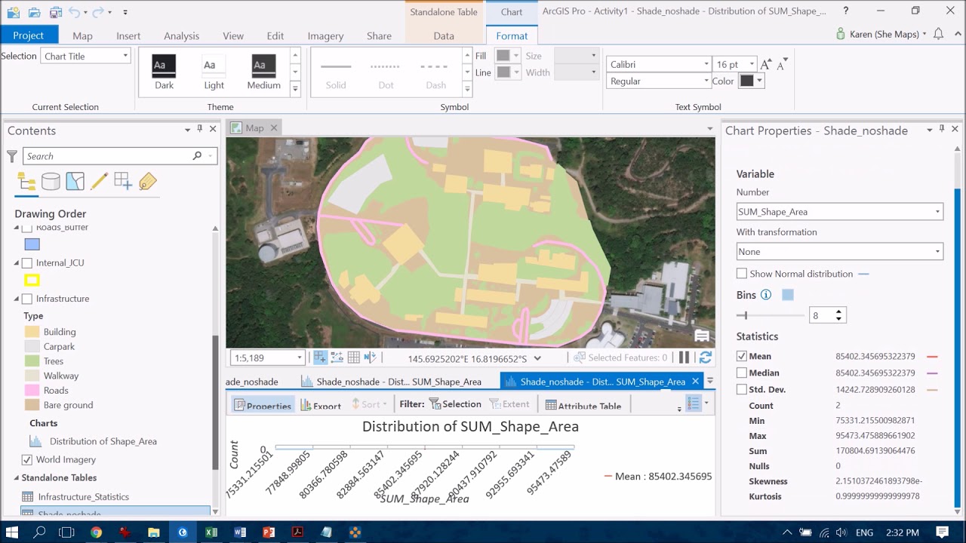Check the Std. Dev. statistic checkbox
This screenshot has width=966, height=543.
(x=742, y=389)
